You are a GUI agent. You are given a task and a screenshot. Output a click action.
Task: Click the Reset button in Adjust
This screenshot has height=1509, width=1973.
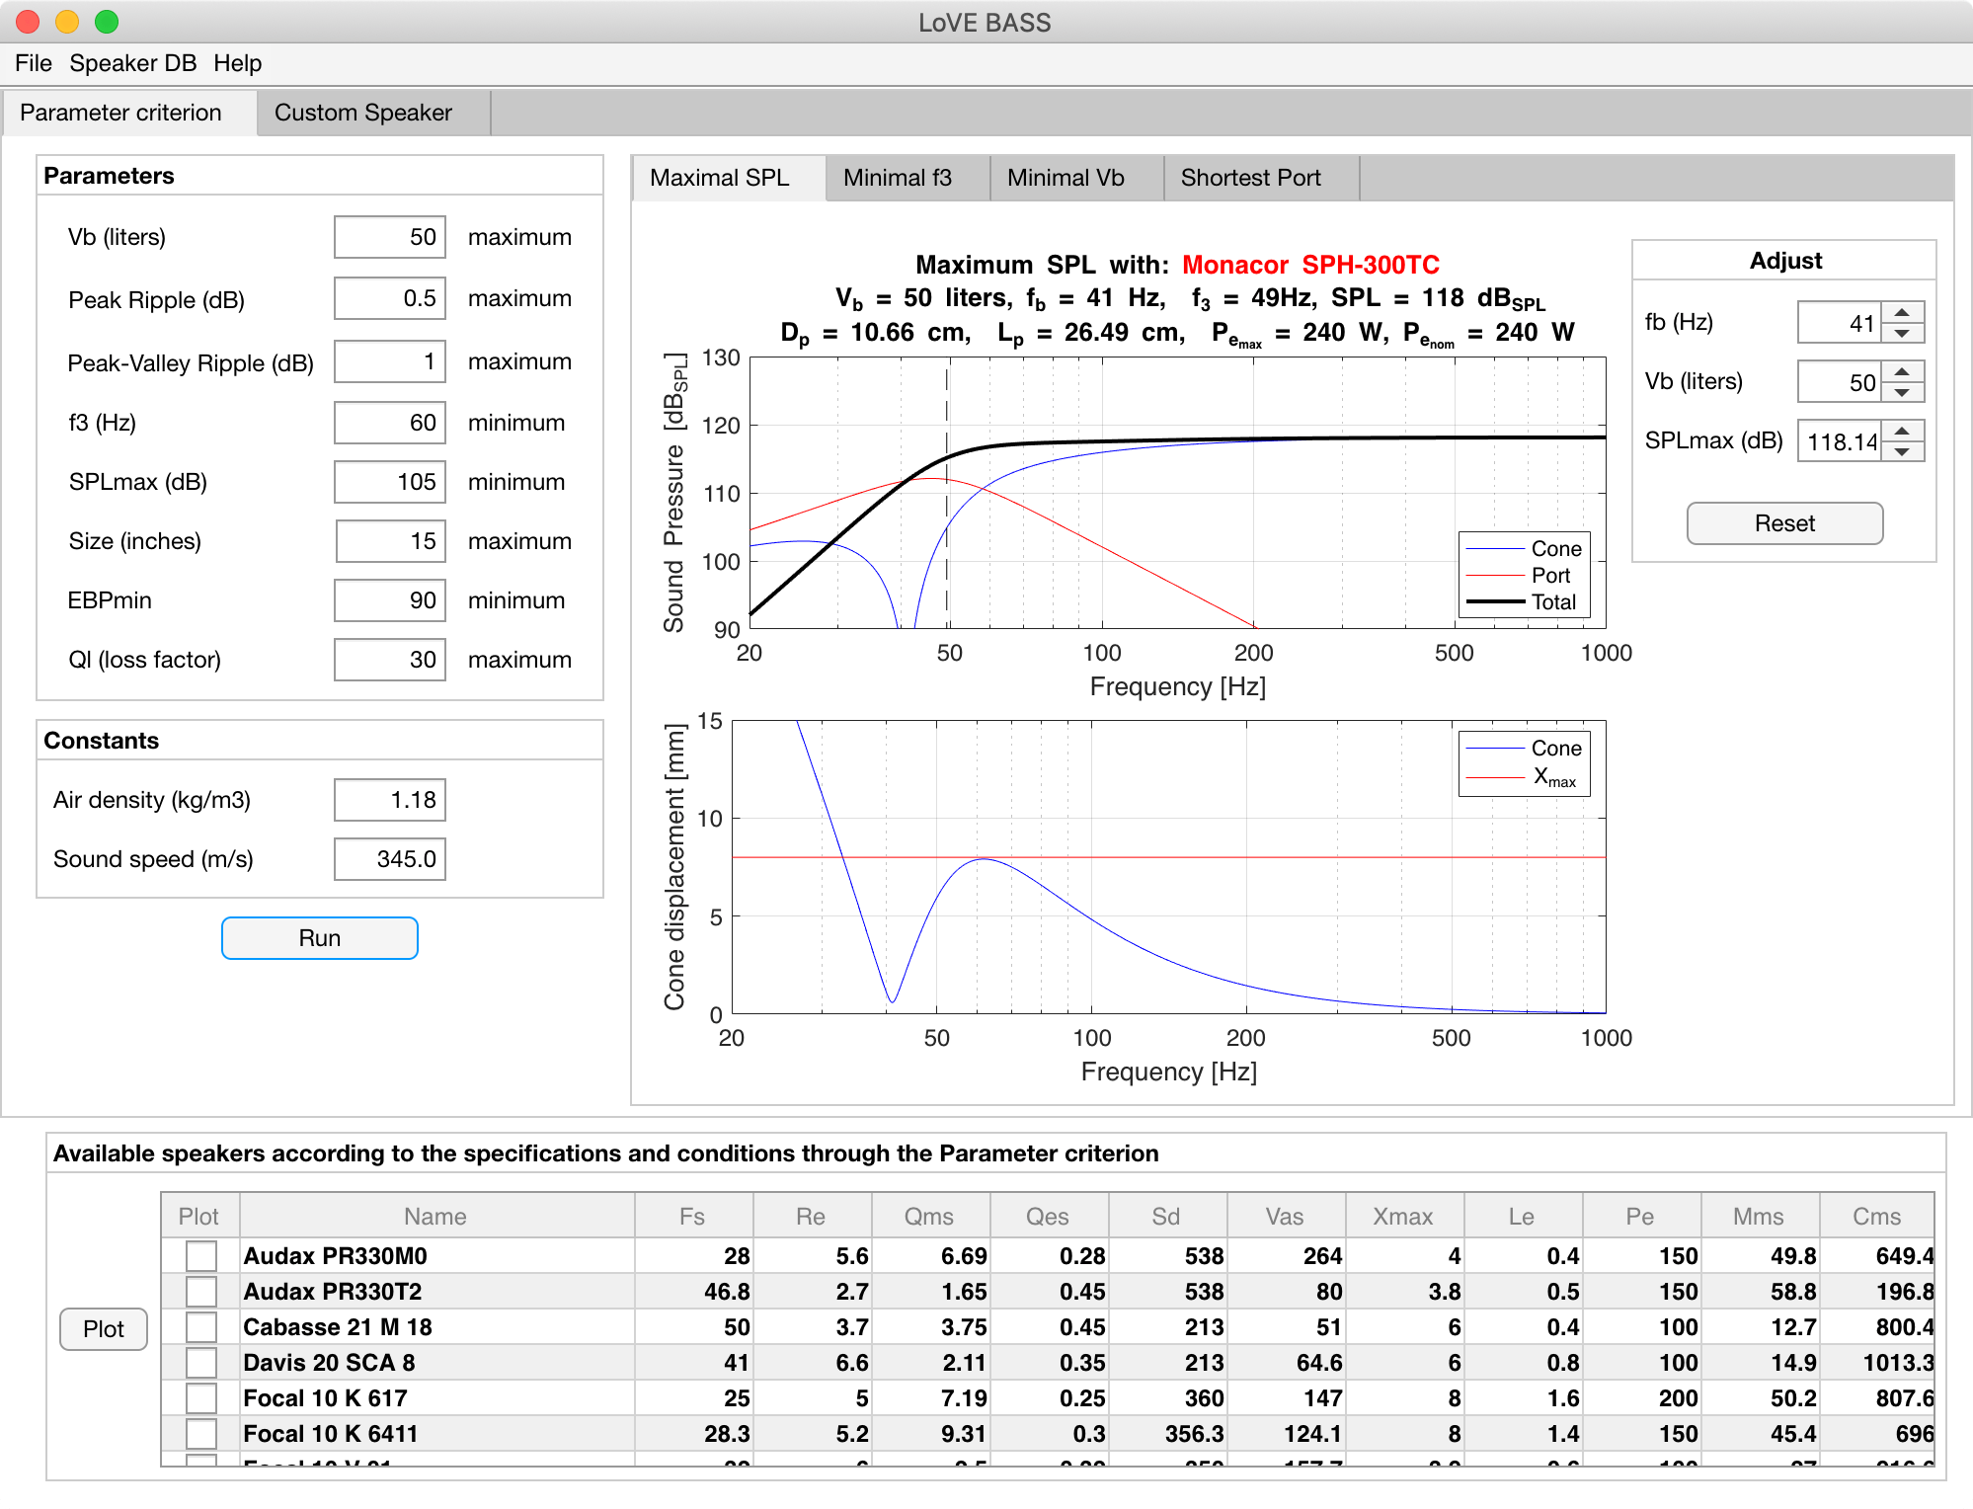click(1783, 523)
